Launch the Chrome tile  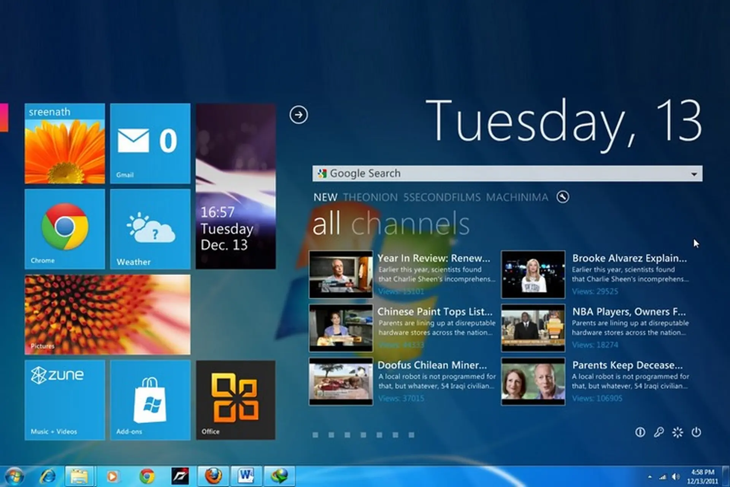pyautogui.click(x=65, y=229)
